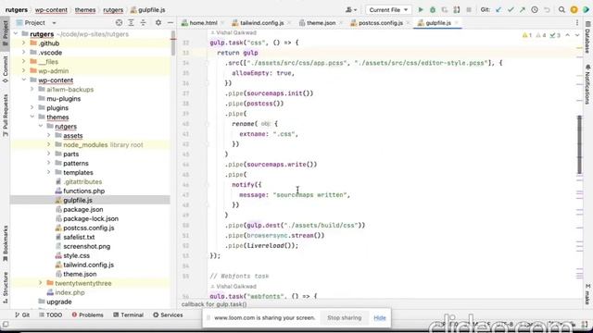
Task: Open the Problems tool window tab
Action: point(87,314)
